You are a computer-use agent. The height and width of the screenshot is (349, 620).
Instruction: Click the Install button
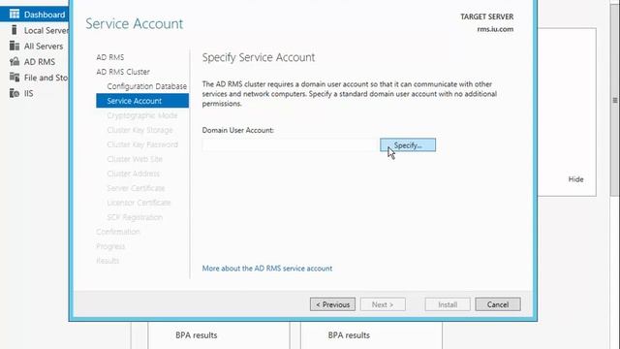point(448,304)
